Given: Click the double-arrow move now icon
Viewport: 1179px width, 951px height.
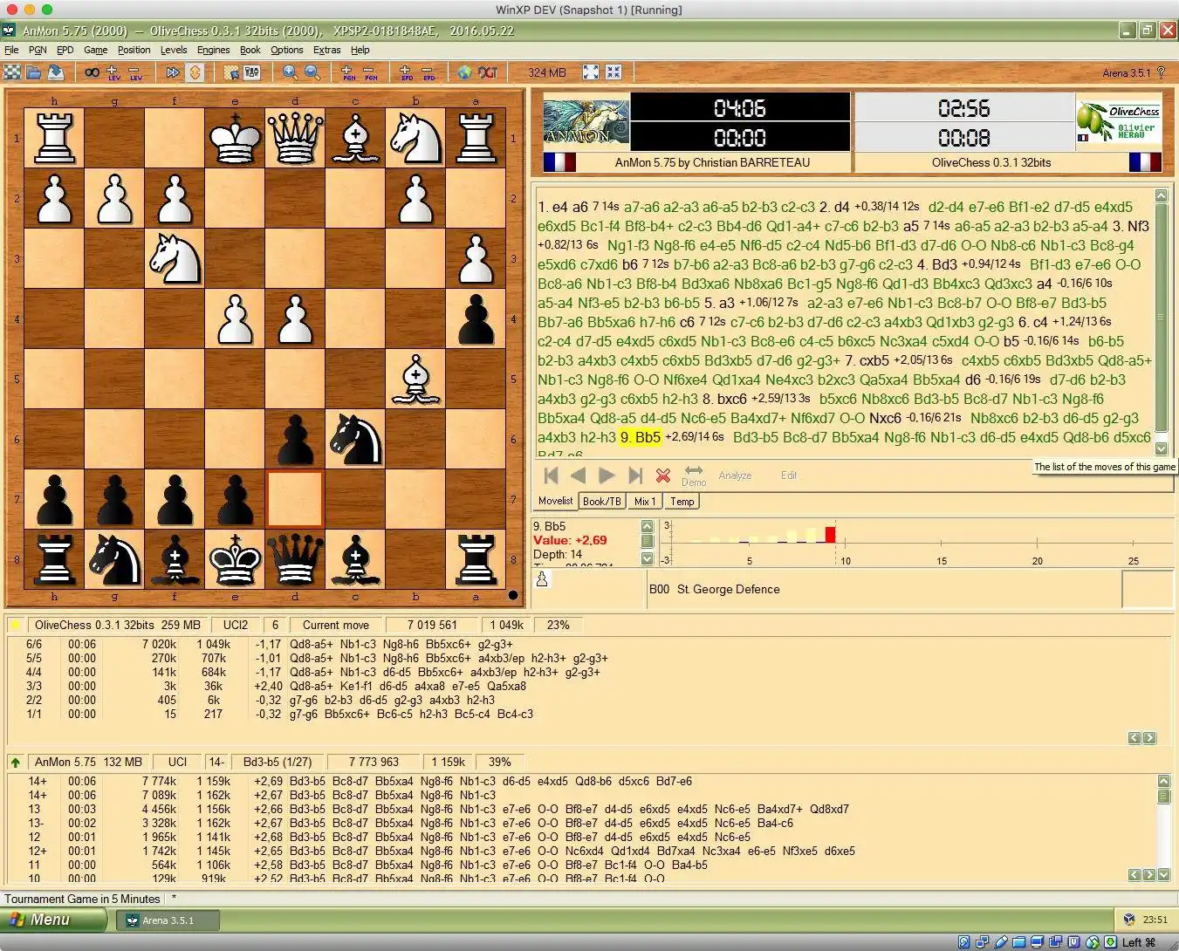Looking at the screenshot, I should [173, 72].
